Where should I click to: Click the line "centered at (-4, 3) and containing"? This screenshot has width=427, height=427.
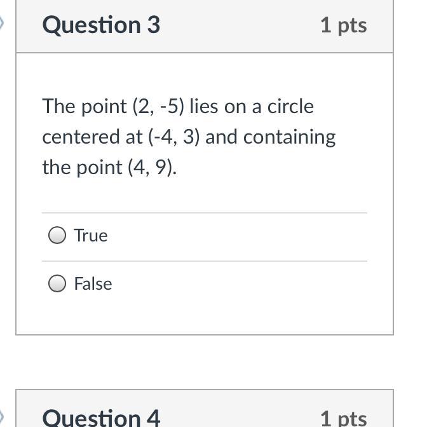tap(189, 137)
